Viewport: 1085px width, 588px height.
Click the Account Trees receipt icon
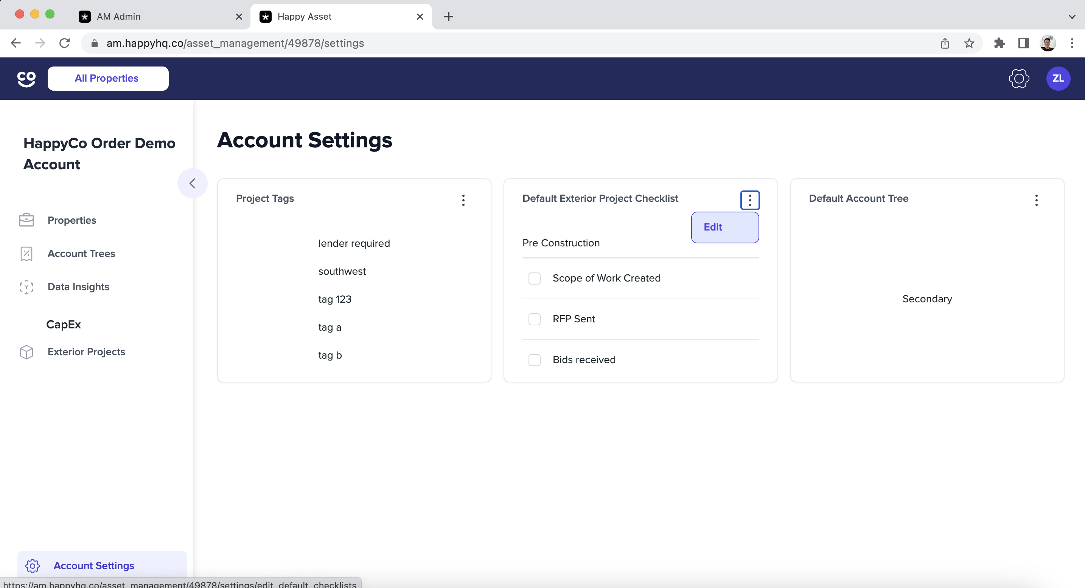pos(26,254)
